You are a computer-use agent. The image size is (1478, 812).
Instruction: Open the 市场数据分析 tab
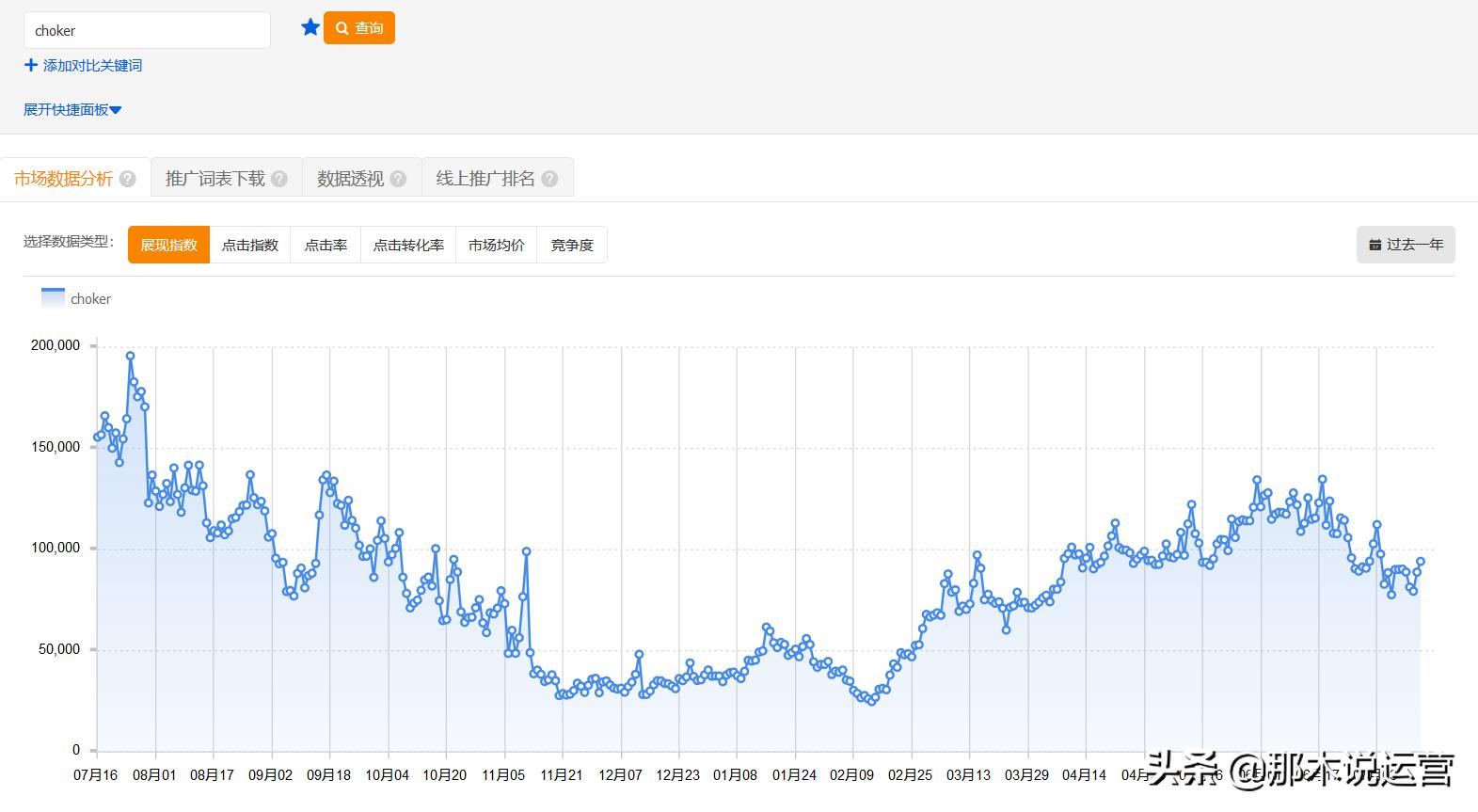point(63,179)
